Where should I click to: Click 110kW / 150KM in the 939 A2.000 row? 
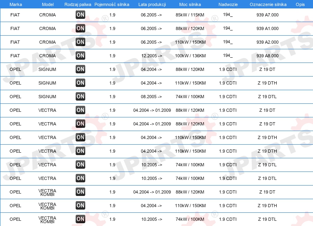[190, 42]
